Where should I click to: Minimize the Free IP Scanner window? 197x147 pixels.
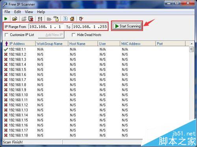[169, 3]
